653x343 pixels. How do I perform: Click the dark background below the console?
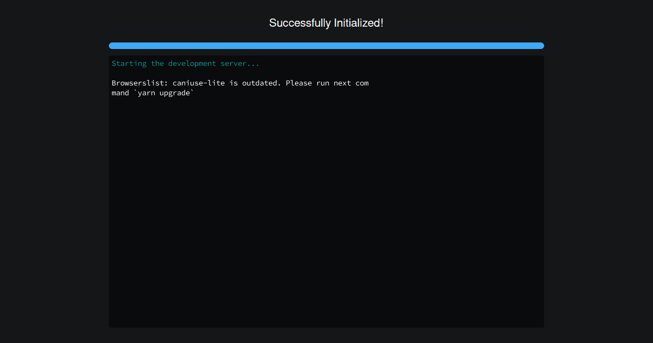[326, 336]
